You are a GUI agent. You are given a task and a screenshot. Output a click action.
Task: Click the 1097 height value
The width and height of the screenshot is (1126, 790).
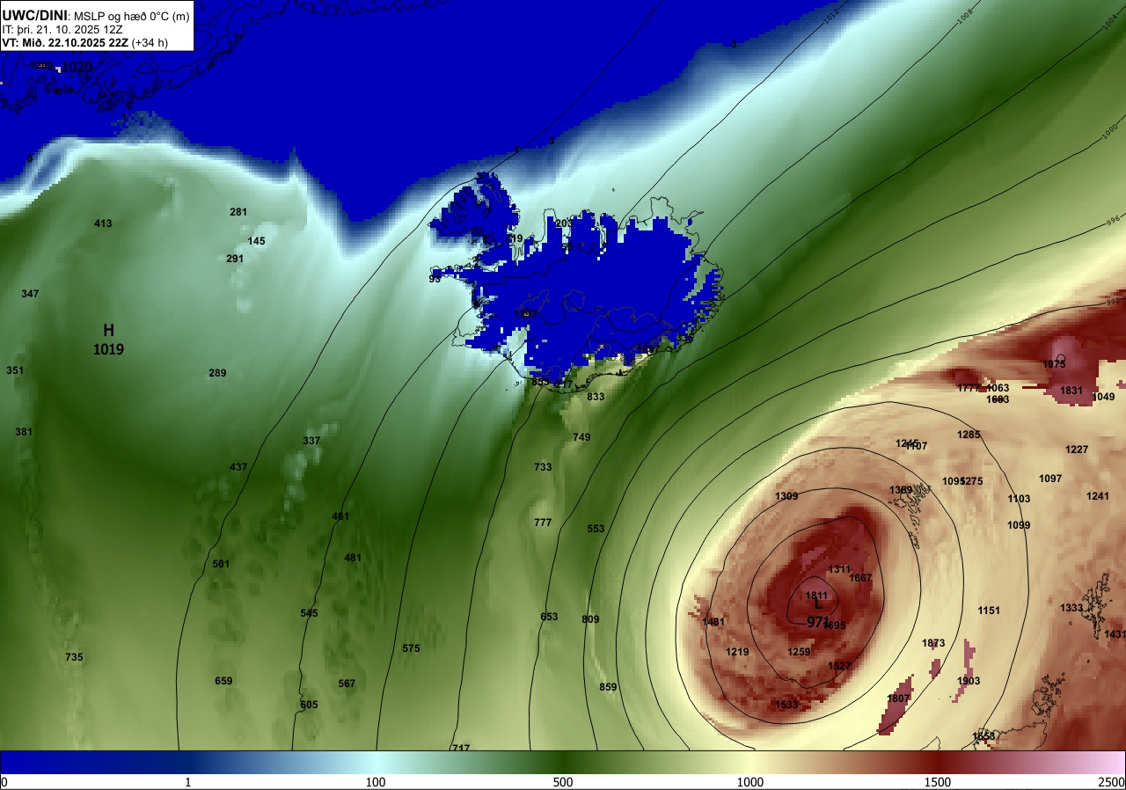tap(1050, 479)
